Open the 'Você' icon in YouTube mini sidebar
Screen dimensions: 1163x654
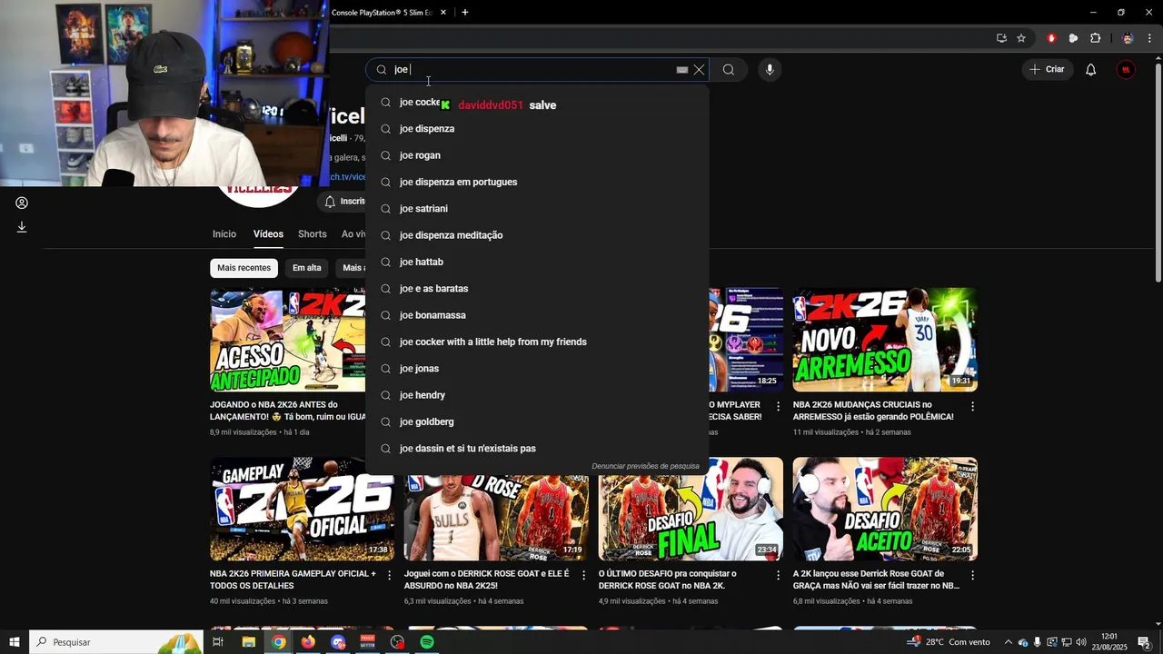22,203
